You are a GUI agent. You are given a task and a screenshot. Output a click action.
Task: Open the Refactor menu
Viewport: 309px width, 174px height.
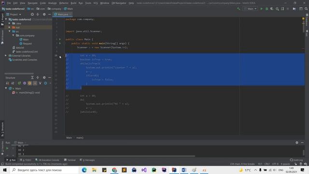(x=64, y=3)
